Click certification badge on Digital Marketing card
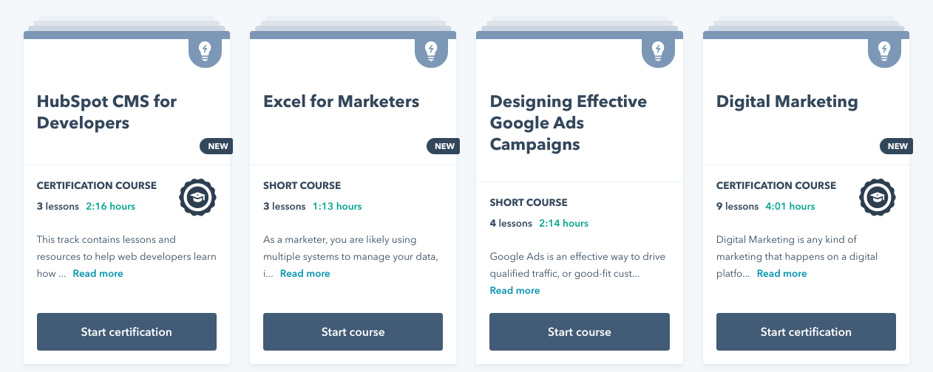 coord(877,197)
